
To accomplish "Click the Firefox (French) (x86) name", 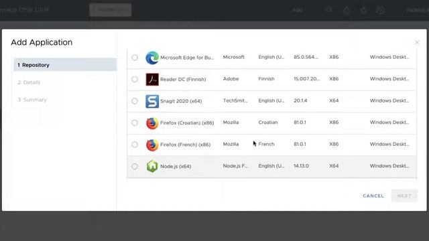I will point(185,145).
